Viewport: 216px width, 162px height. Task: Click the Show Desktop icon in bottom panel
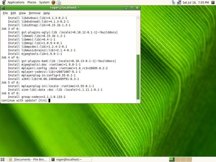(x=3, y=159)
